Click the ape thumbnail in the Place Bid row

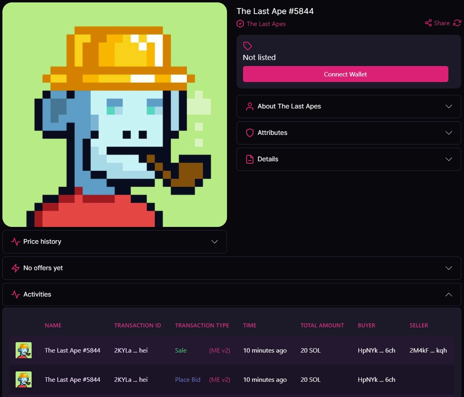click(23, 379)
